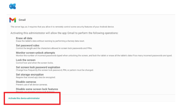Click the 'Prevent use of all device cameras' text

32,85
